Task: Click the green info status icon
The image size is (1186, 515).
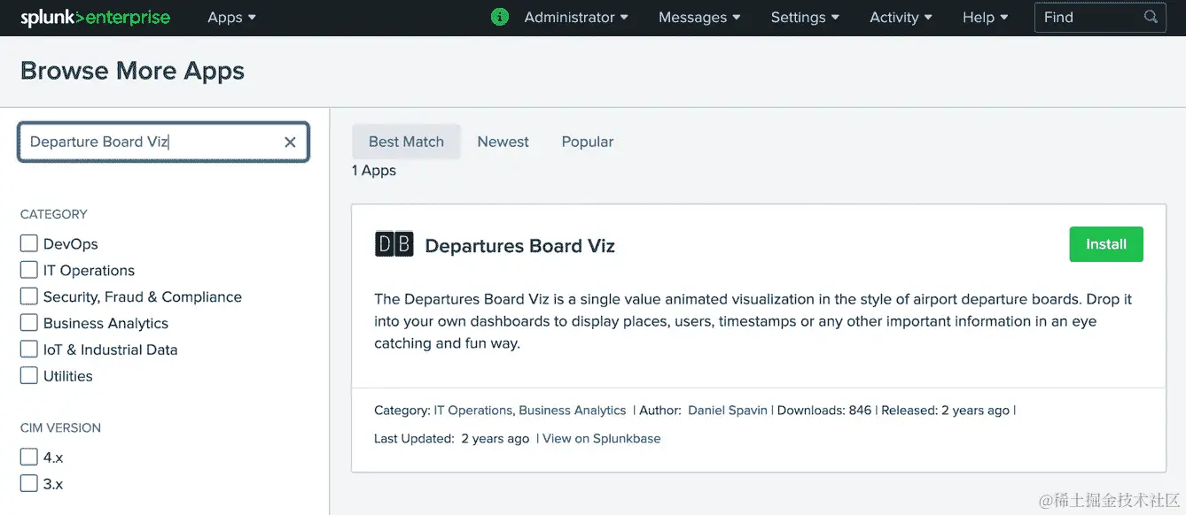Action: (x=500, y=17)
